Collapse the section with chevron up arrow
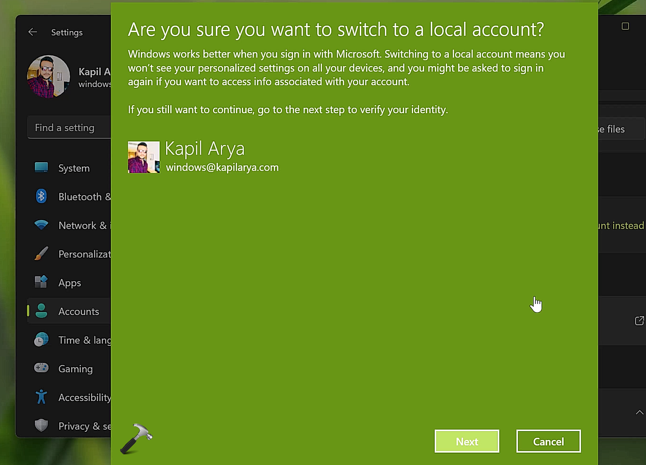 [x=639, y=412]
